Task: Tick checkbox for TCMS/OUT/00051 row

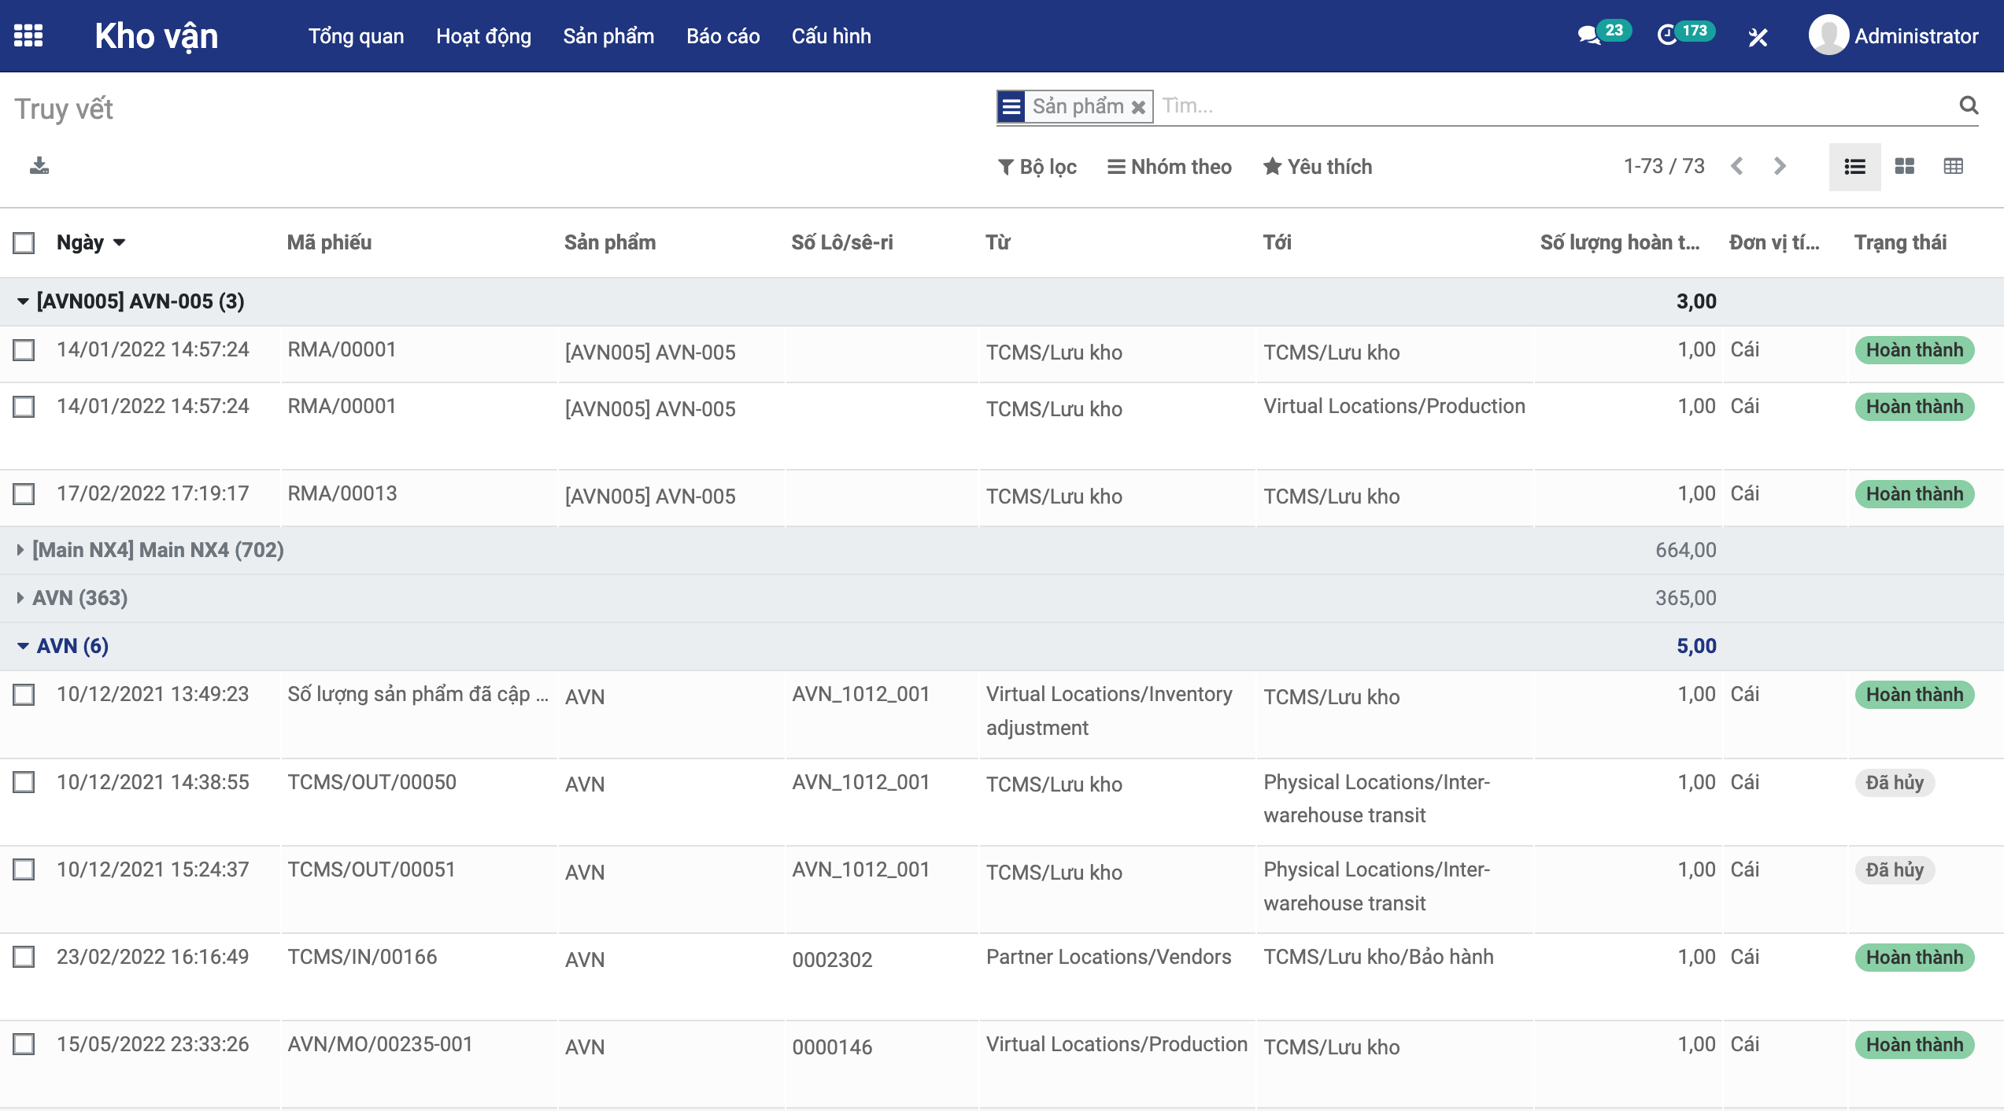Action: [24, 869]
